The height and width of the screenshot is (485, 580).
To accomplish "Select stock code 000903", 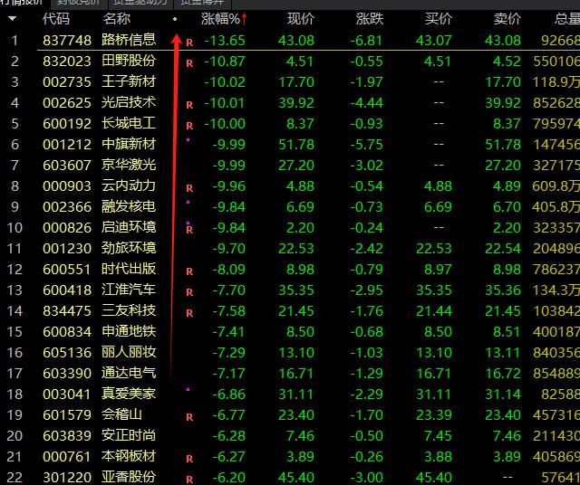I will 67,186.
